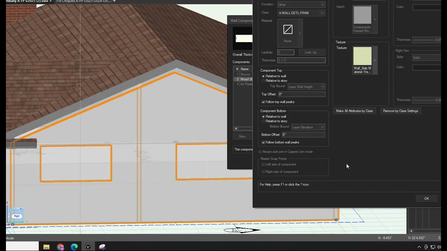Click the Material None slash icon
The image size is (447, 251).
click(288, 30)
